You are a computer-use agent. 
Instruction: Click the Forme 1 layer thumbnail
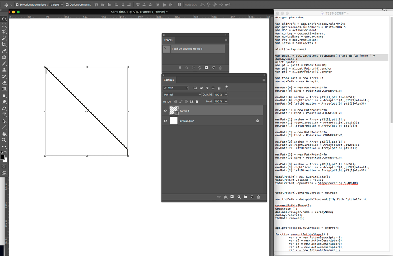(x=174, y=111)
